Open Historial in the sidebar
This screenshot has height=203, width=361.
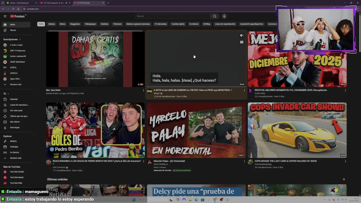[x=17, y=99]
